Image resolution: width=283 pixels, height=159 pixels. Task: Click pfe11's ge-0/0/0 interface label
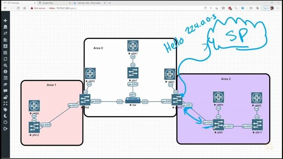(247, 126)
